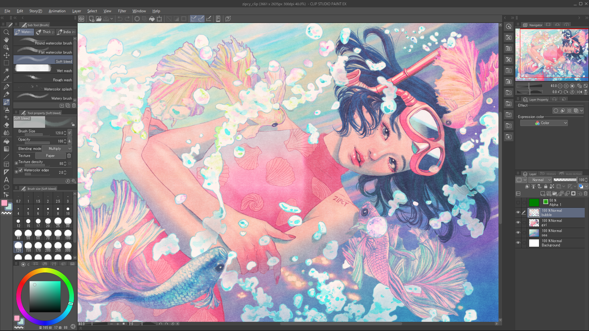Image resolution: width=589 pixels, height=331 pixels.
Task: Choose the Text tool
Action: pos(6,180)
